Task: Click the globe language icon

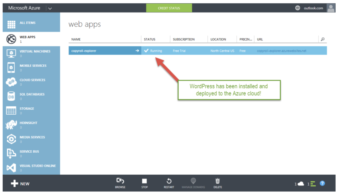Action: pyautogui.click(x=298, y=8)
